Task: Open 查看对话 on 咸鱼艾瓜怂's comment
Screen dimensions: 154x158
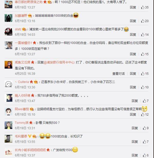Action: click(x=119, y=74)
